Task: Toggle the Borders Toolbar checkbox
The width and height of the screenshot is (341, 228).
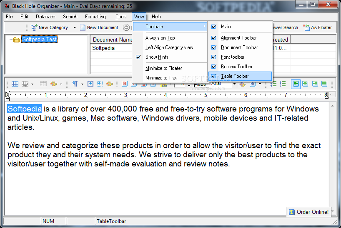Action: 214,67
